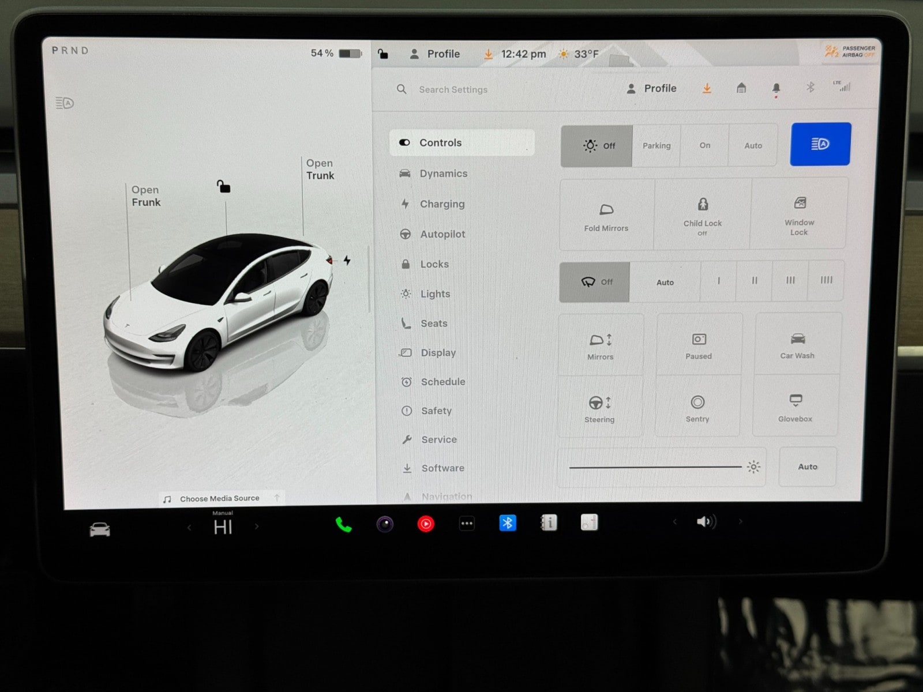
Task: Click the notification bell icon
Action: 776,88
